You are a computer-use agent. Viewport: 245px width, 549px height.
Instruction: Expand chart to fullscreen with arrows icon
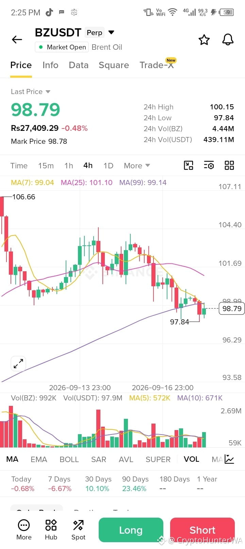coord(18,364)
